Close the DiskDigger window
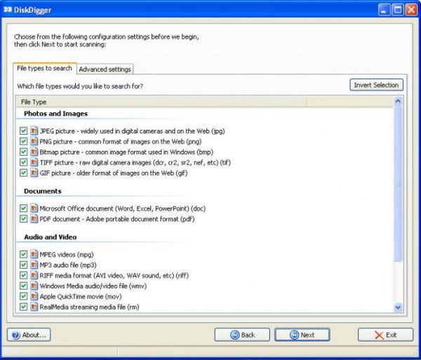 click(x=411, y=10)
